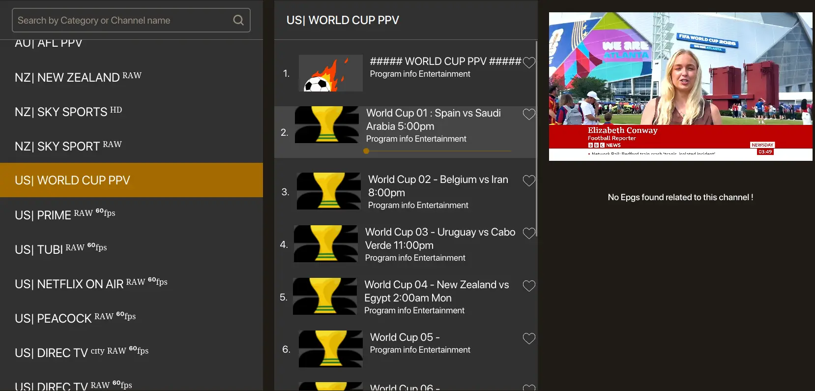This screenshot has height=391, width=815.
Task: Click Program info Entertainment under World Cup 03
Action: 415,258
